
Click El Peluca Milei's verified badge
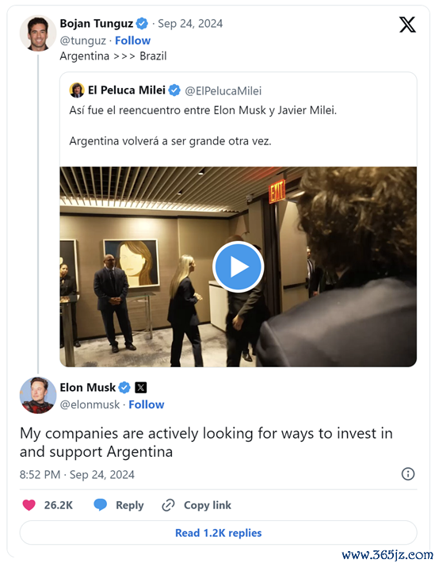[174, 90]
